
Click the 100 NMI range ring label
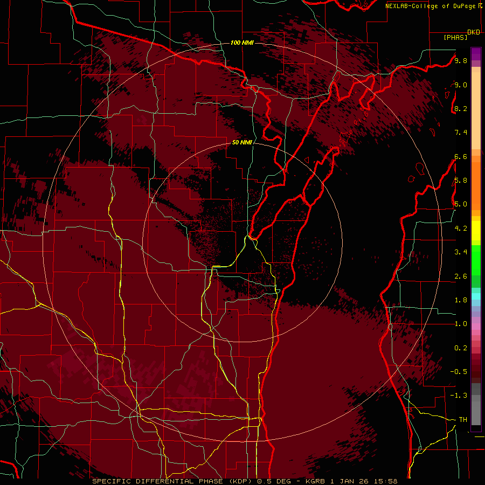(242, 43)
